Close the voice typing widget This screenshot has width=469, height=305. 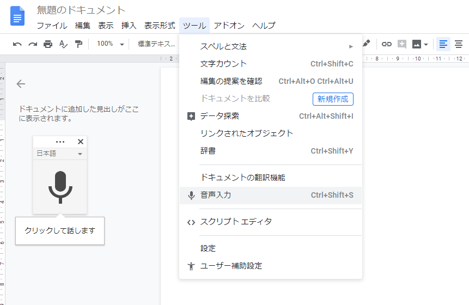click(x=81, y=142)
